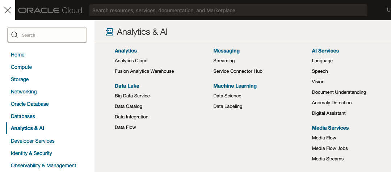This screenshot has height=172, width=391.
Task: Launch Service Connector Hub
Action: (x=237, y=71)
